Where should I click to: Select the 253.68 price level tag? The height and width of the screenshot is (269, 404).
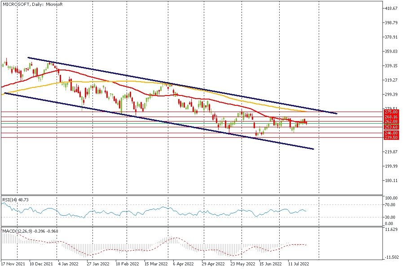(391, 127)
